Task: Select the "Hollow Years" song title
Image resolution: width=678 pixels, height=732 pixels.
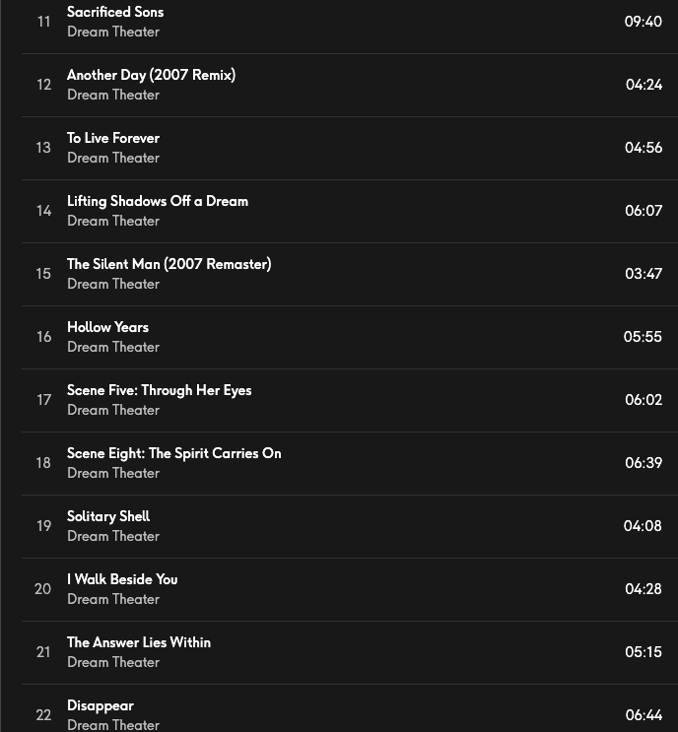Action: pyautogui.click(x=107, y=327)
